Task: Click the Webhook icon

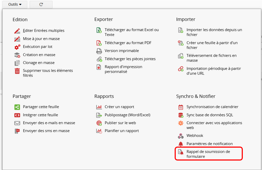Action: coord(181,136)
